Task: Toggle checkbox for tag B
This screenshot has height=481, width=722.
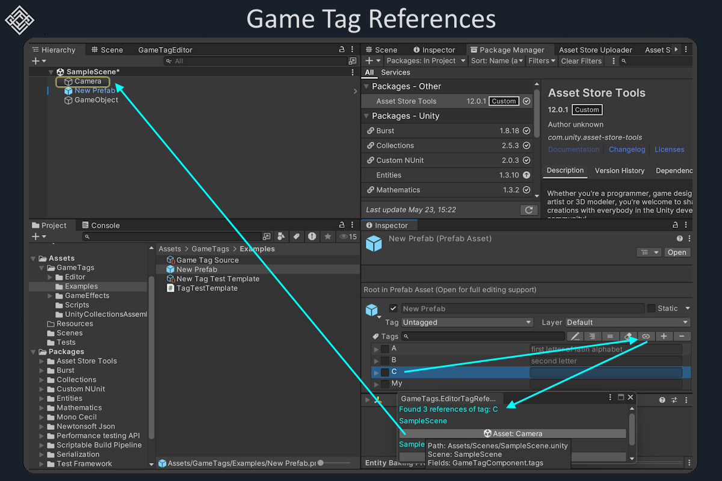Action: 385,361
